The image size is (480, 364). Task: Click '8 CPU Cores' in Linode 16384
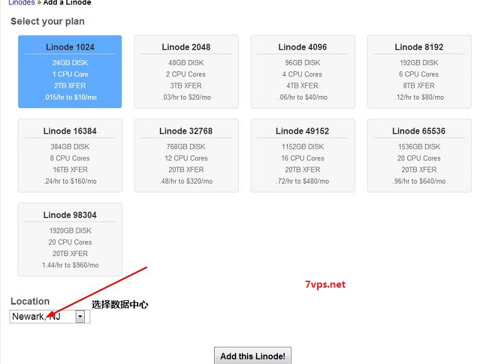(70, 158)
